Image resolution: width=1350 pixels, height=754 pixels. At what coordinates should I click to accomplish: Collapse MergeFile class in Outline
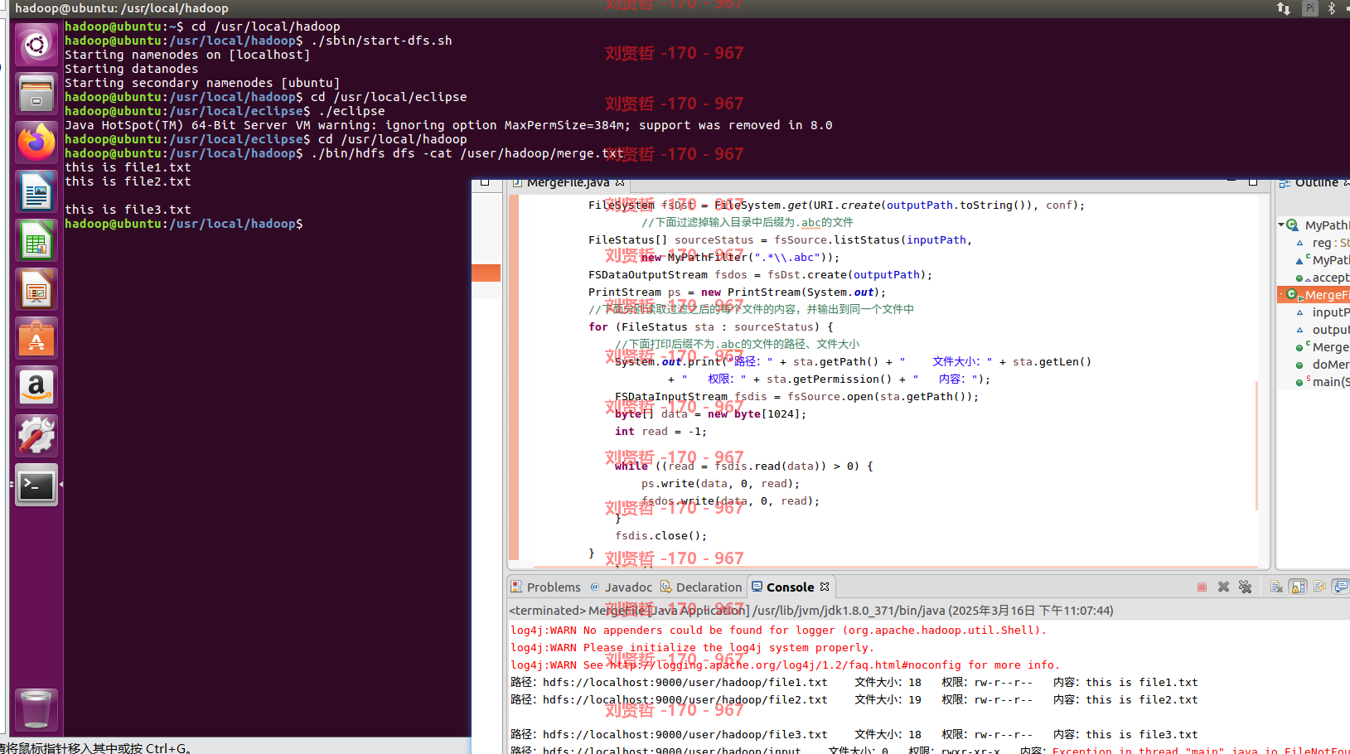[x=1281, y=294]
